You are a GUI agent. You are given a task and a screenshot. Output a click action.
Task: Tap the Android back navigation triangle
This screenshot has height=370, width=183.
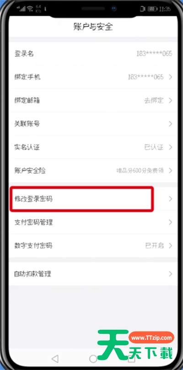point(55,359)
